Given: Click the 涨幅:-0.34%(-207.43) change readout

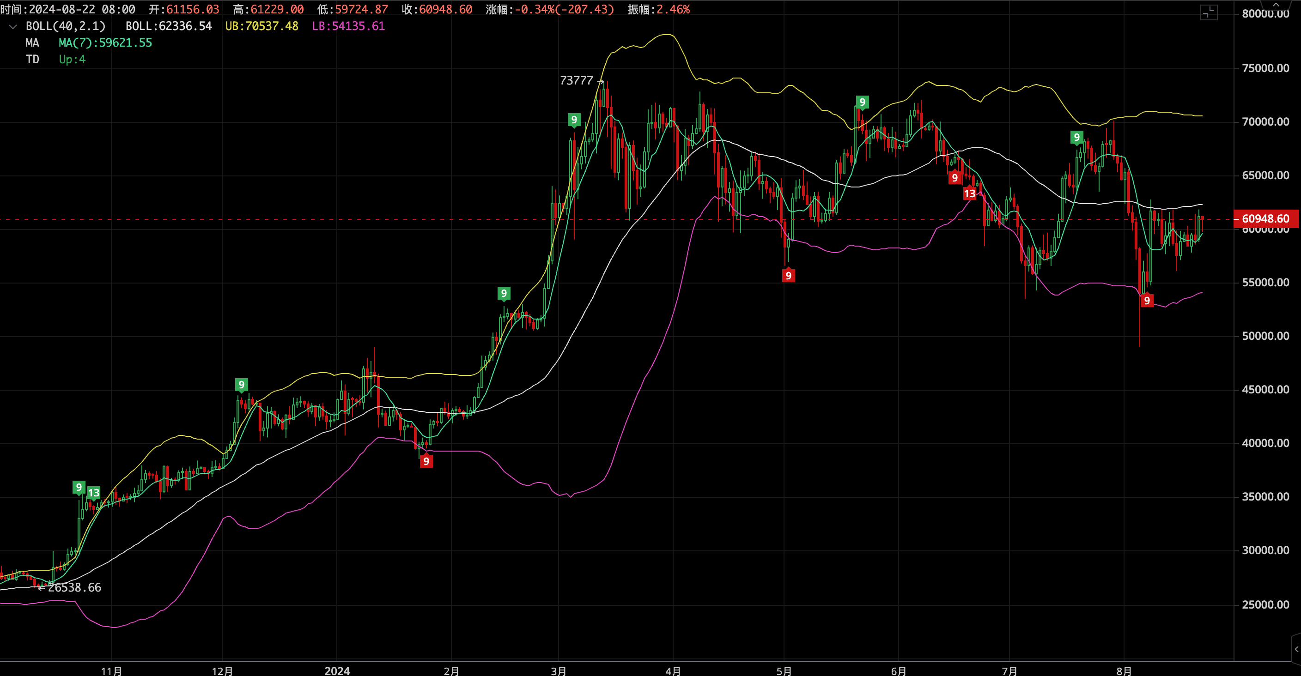Looking at the screenshot, I should pyautogui.click(x=550, y=10).
